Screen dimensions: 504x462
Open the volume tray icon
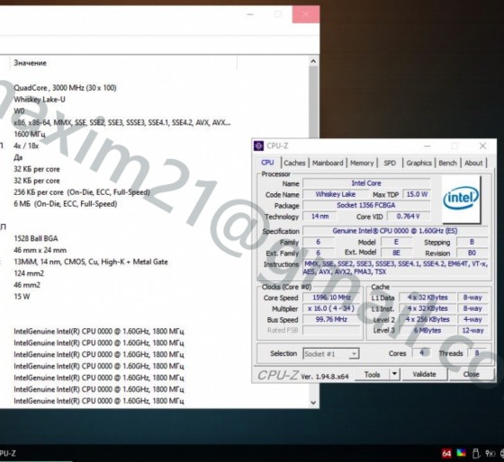(x=490, y=453)
